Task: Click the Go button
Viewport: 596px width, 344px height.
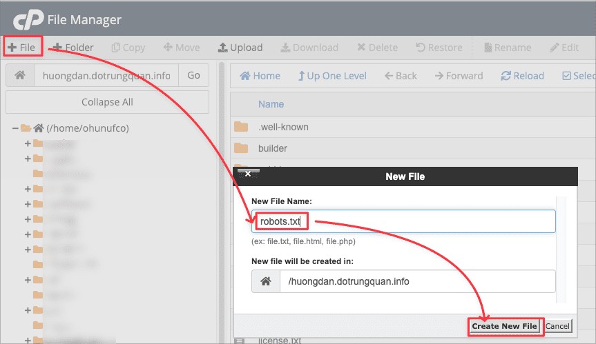Action: click(193, 75)
